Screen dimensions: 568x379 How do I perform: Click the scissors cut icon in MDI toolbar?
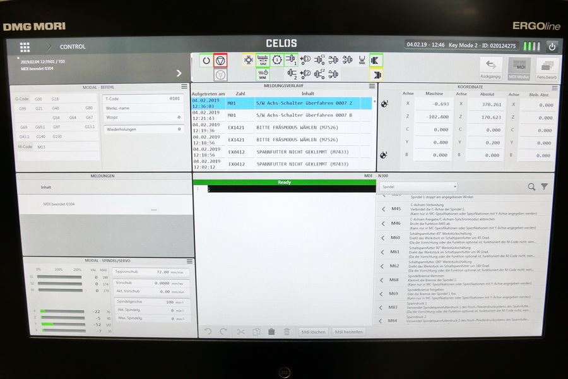click(x=240, y=332)
